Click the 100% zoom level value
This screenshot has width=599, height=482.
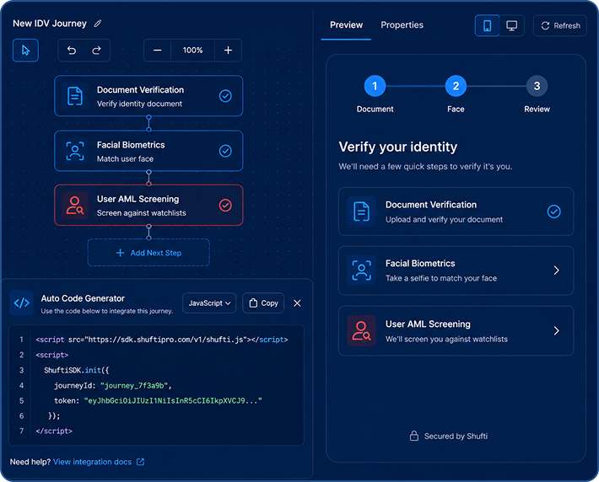click(x=192, y=50)
